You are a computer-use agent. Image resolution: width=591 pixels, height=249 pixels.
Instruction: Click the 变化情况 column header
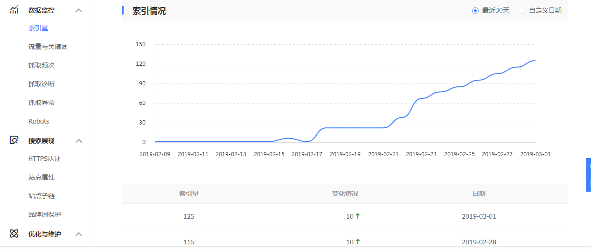point(345,194)
